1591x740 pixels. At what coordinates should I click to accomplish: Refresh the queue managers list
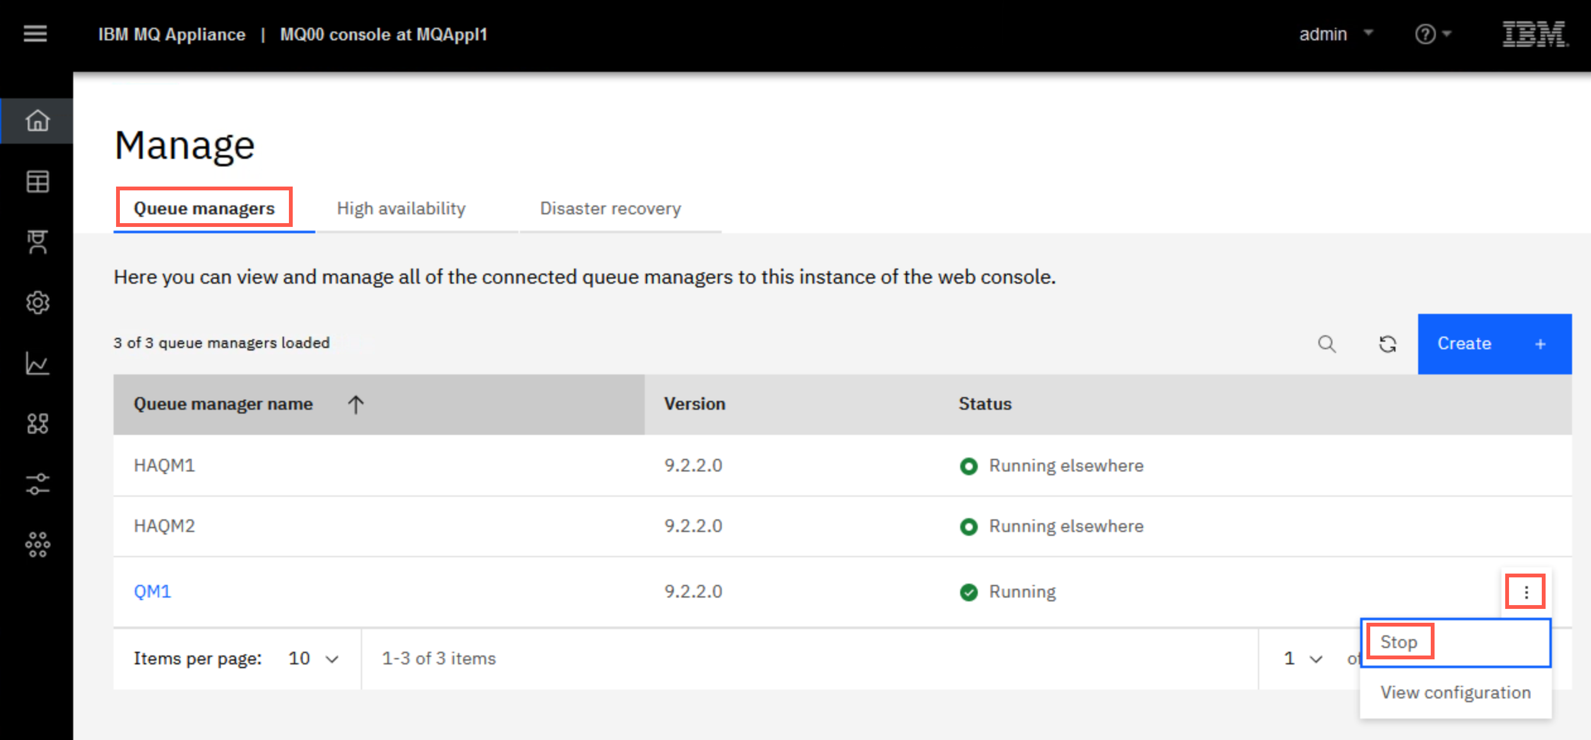1387,344
